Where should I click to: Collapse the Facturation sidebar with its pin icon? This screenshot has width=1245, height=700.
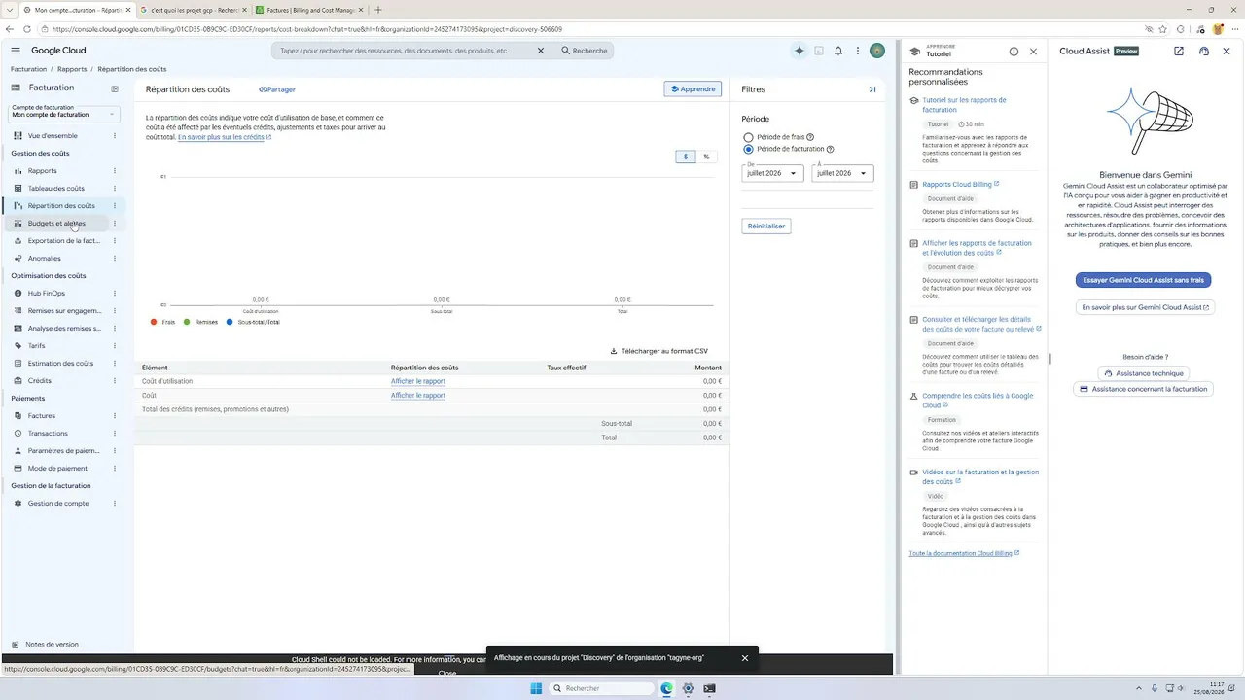click(115, 88)
